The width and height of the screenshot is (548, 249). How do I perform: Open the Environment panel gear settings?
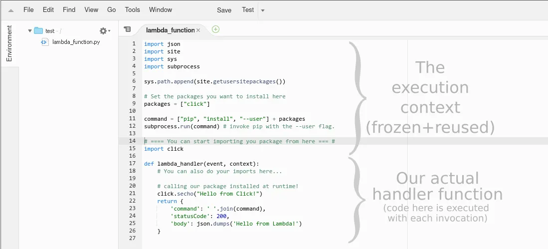(x=104, y=31)
